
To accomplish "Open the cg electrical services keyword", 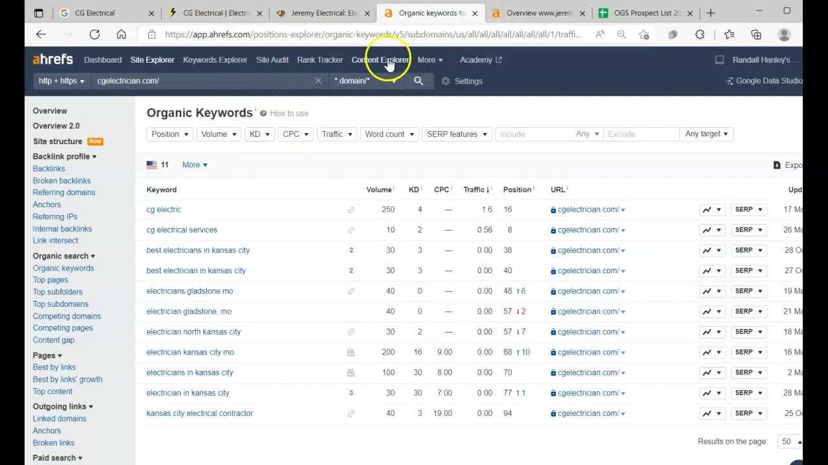I will (182, 230).
